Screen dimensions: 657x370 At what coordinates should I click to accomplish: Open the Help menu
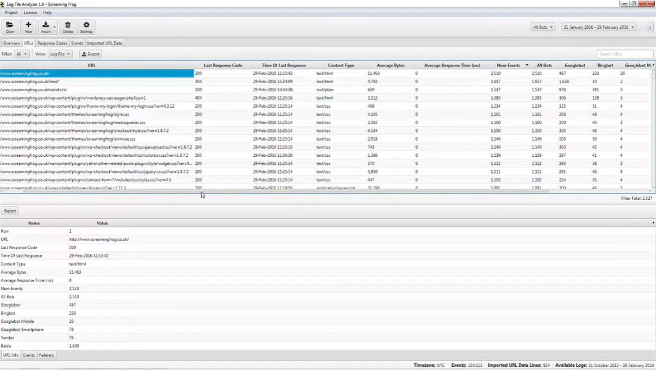(x=47, y=12)
